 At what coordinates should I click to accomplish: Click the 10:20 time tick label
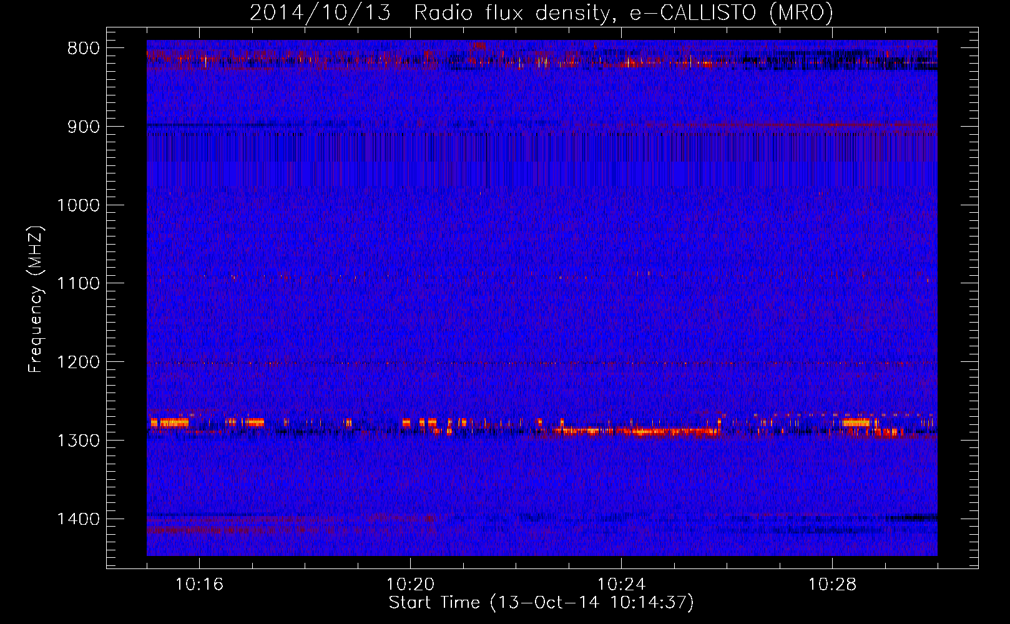[410, 585]
